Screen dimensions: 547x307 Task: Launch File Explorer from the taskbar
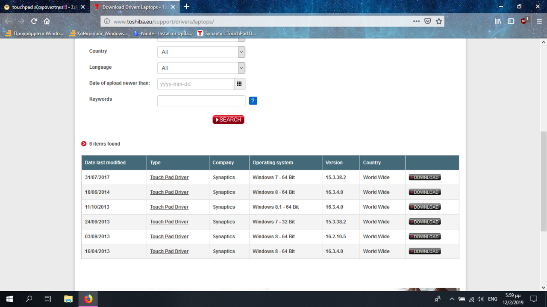tap(68, 299)
